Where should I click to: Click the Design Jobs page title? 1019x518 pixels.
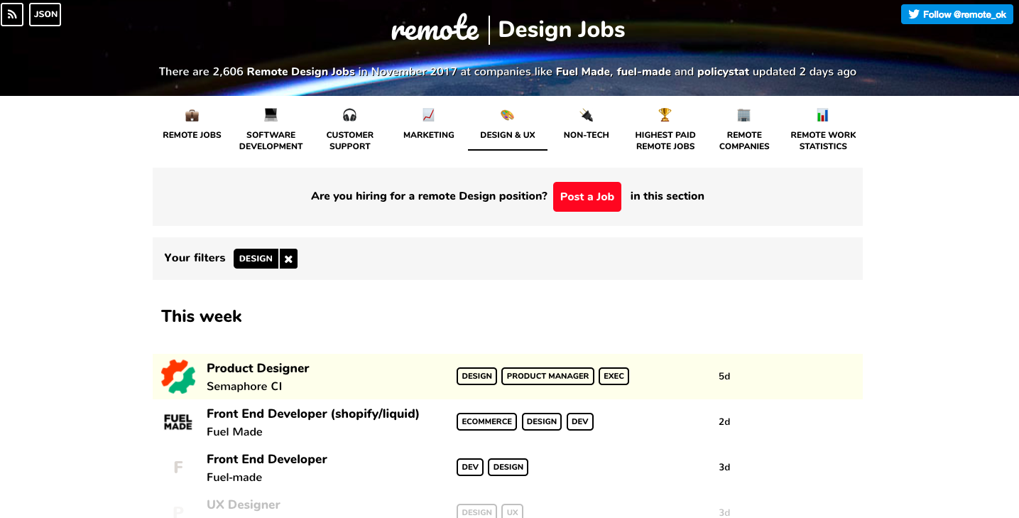pyautogui.click(x=562, y=29)
